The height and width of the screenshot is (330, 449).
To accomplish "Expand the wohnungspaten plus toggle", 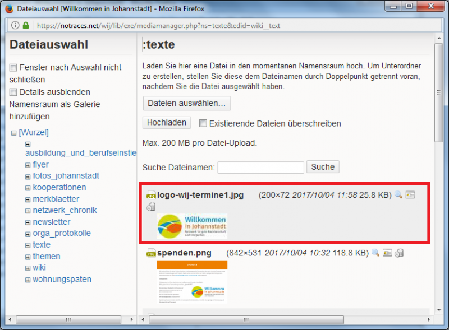I will point(28,280).
